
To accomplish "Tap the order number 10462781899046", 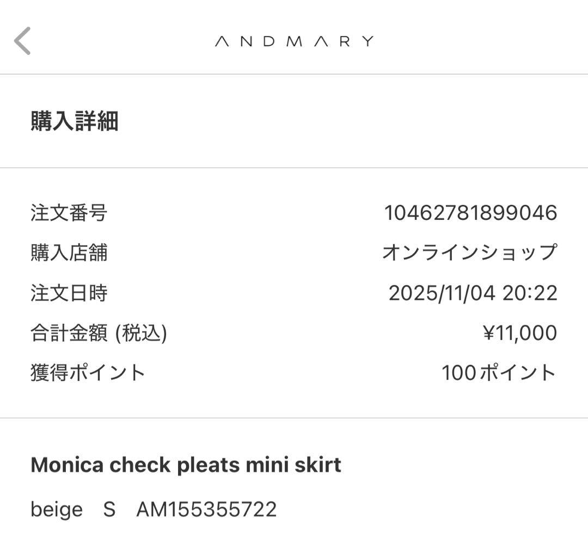I will pos(470,213).
